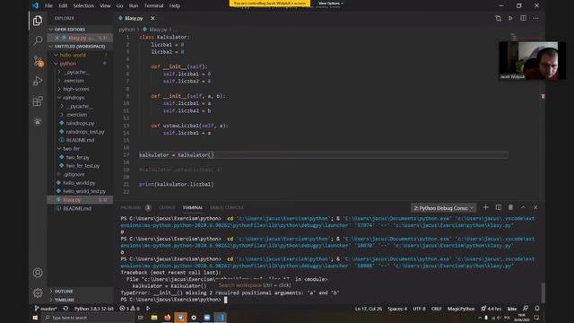Click the MagicPython language mode
574x323 pixels.
pos(461,309)
